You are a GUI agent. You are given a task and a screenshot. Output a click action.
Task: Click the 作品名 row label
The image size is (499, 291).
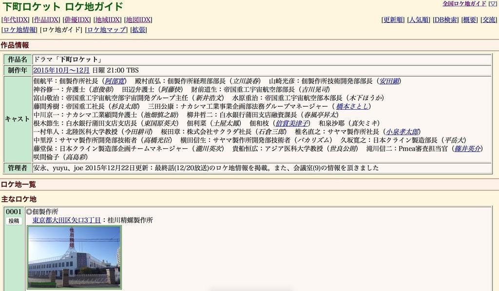click(x=18, y=59)
